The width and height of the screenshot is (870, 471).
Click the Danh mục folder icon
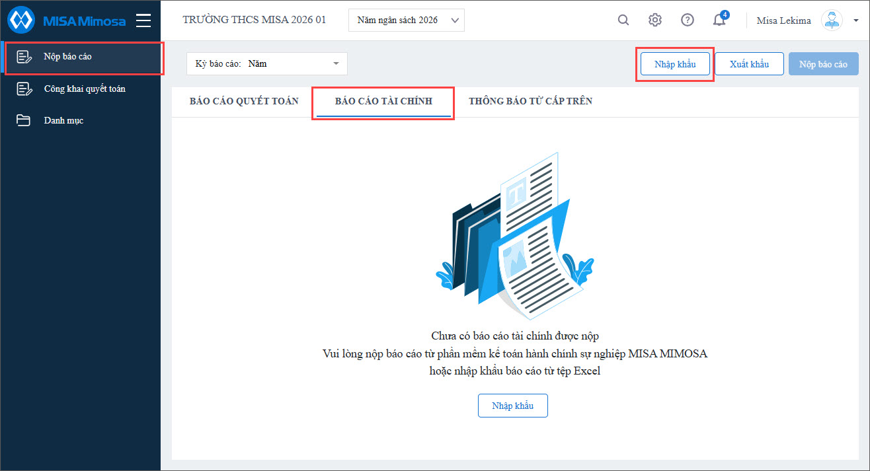24,120
